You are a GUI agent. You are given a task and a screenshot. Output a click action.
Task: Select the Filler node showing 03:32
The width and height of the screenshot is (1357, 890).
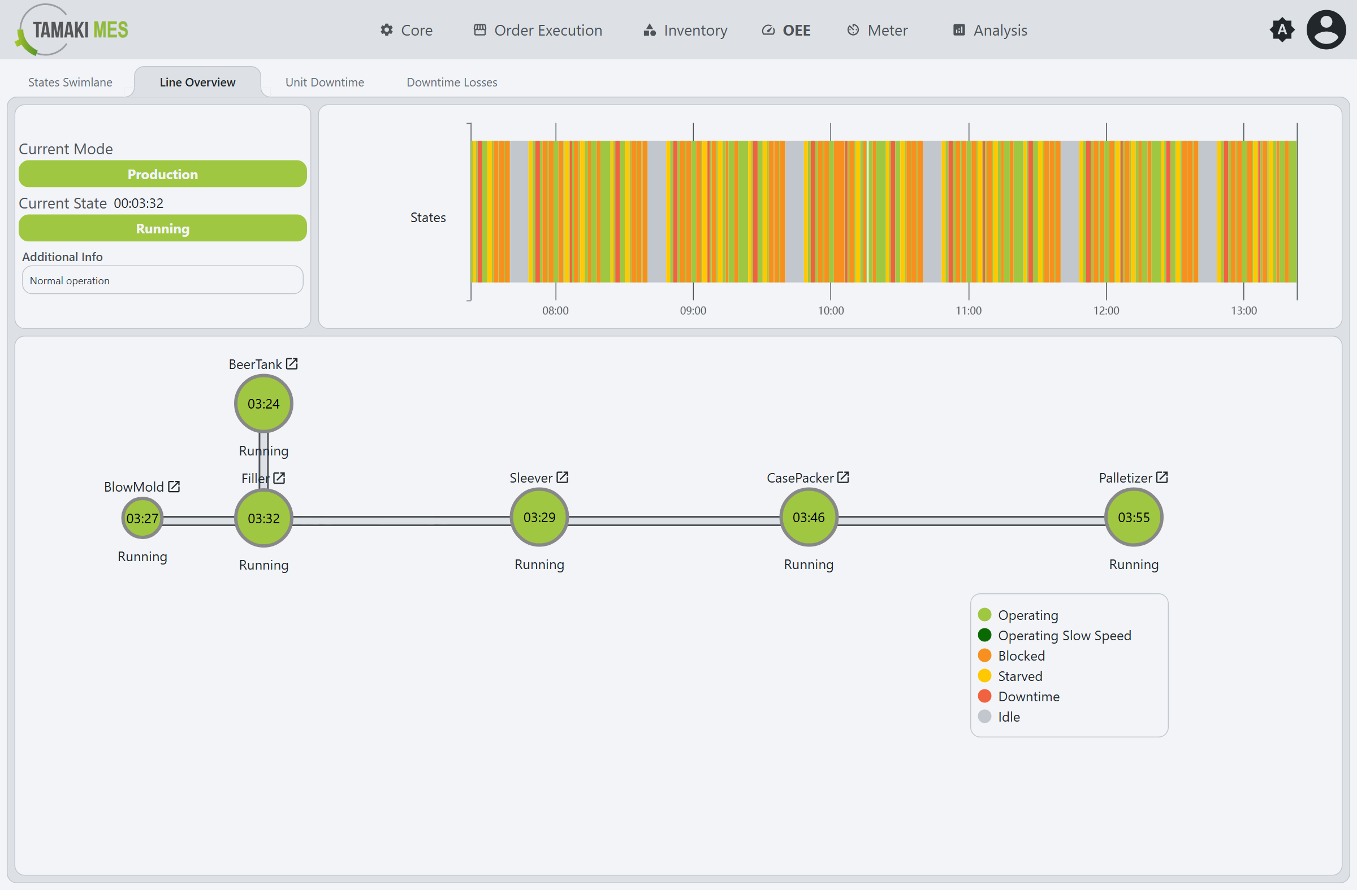pyautogui.click(x=263, y=518)
